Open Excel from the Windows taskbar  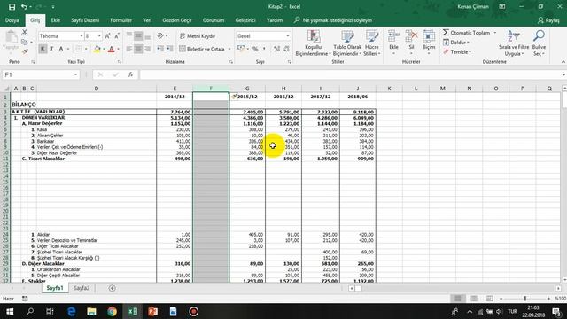(x=133, y=311)
